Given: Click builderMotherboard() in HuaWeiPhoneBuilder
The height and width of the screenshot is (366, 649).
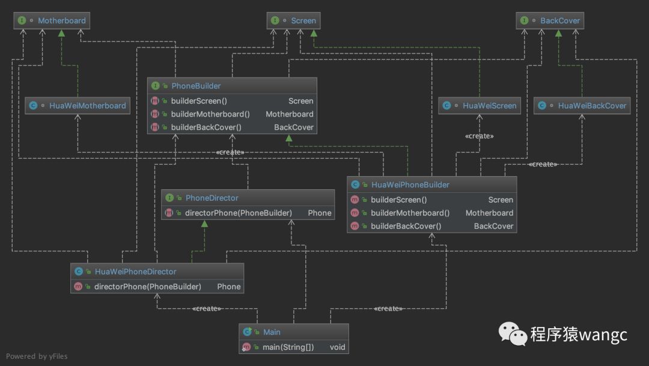Looking at the screenshot, I should 410,213.
